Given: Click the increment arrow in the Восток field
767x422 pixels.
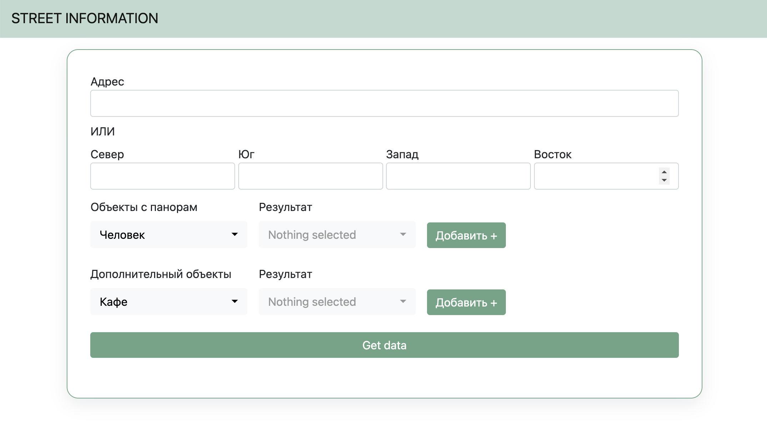Looking at the screenshot, I should tap(664, 172).
